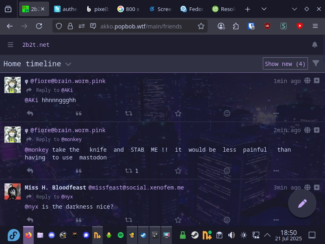The width and height of the screenshot is (325, 244).
Task: Favorite the "is the darkness nice?" post
Action: pyautogui.click(x=178, y=220)
